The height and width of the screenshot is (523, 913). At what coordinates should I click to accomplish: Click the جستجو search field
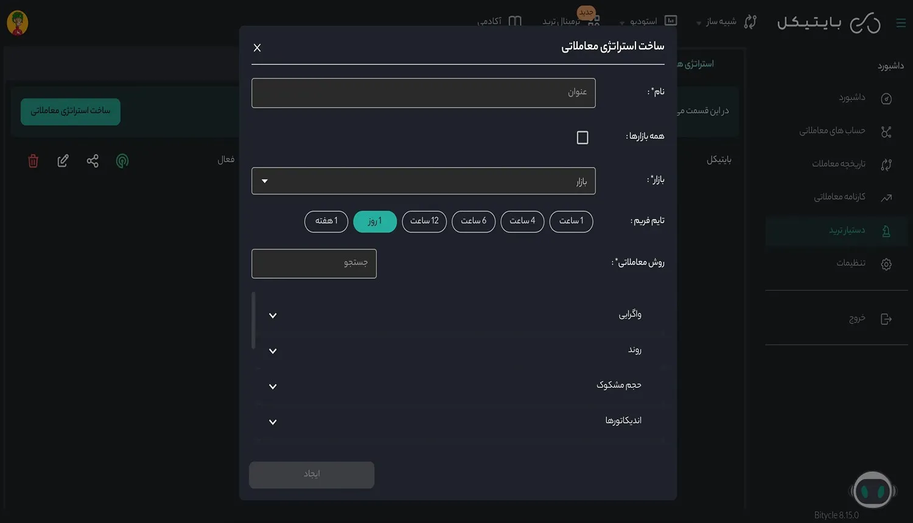click(x=314, y=263)
